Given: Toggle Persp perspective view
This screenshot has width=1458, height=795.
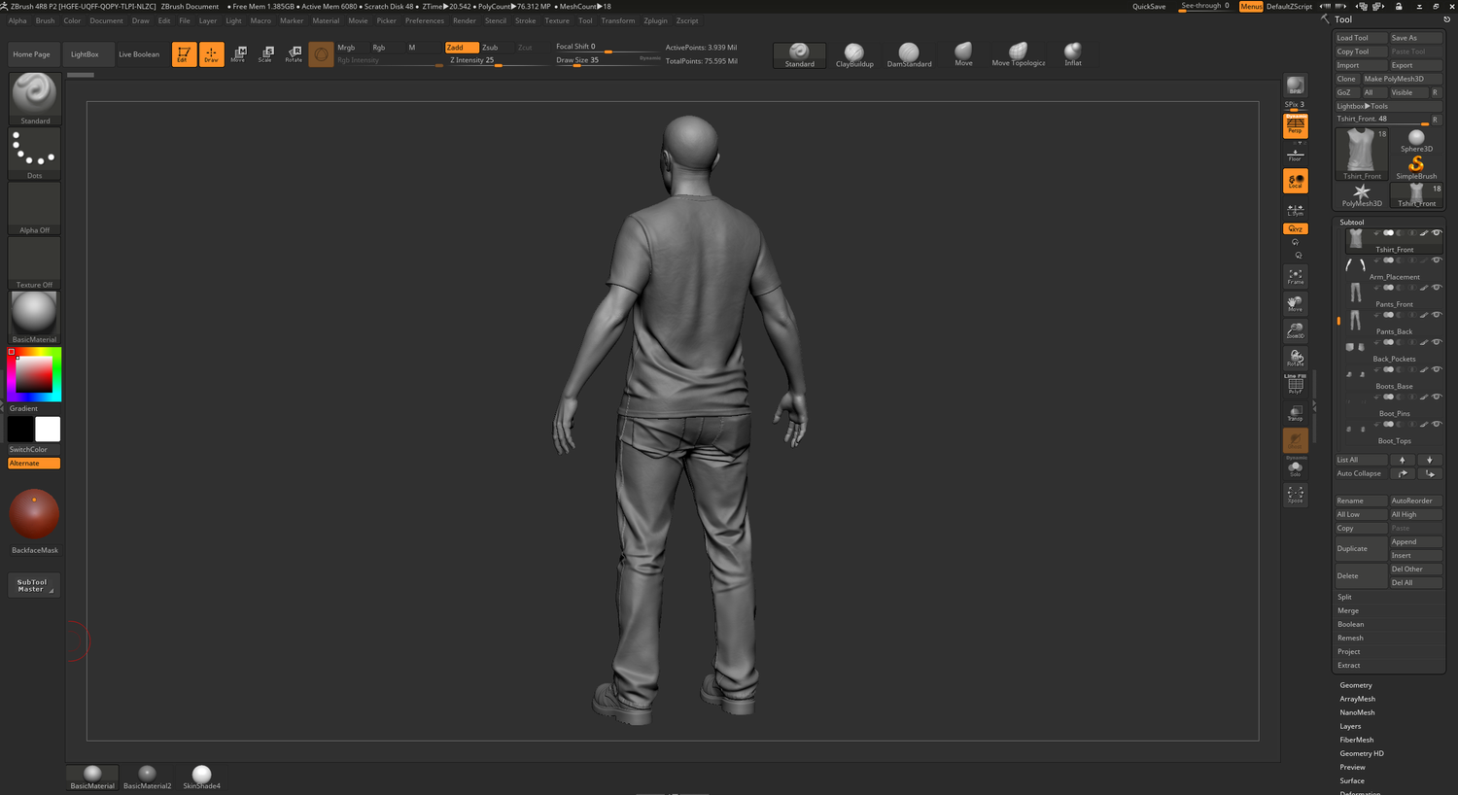Looking at the screenshot, I should click(x=1295, y=125).
